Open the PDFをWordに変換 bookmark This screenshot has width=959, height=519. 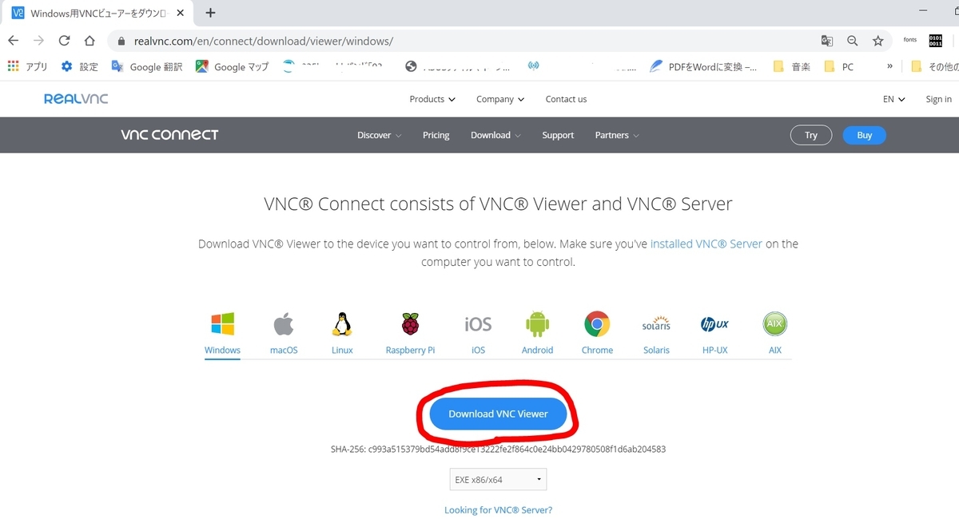point(704,67)
